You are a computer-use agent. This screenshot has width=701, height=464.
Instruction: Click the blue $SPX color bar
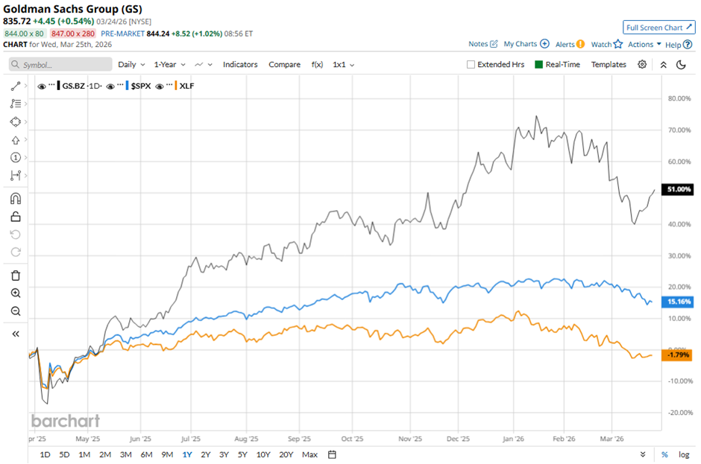point(127,86)
